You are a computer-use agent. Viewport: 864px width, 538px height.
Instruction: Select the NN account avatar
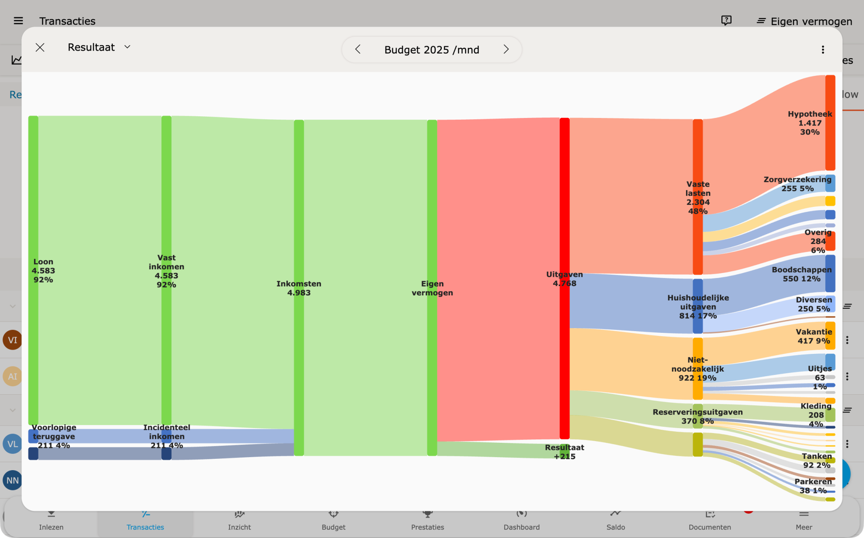tap(12, 480)
